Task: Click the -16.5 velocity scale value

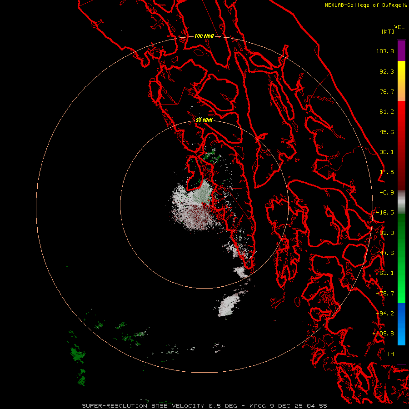Action: click(385, 213)
